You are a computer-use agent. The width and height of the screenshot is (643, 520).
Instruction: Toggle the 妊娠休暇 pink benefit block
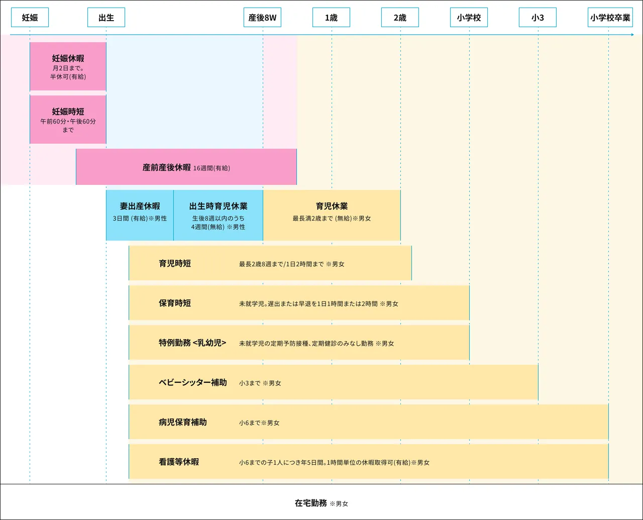(68, 66)
